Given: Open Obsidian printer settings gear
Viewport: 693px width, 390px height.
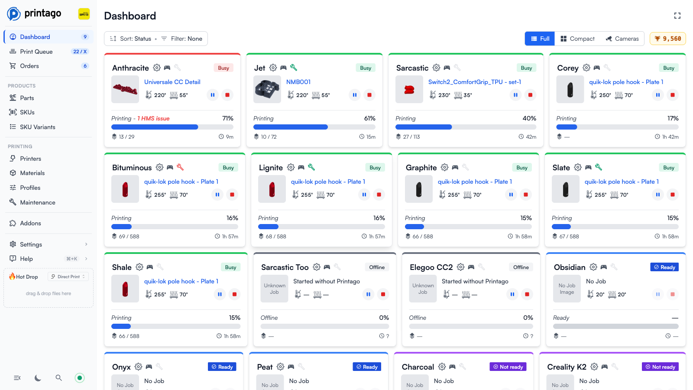Looking at the screenshot, I should (593, 267).
